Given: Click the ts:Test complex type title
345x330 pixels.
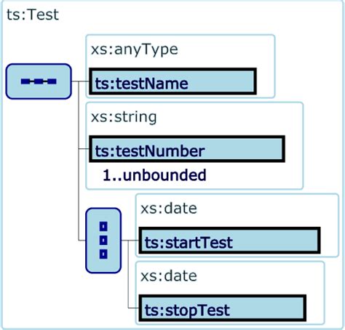Looking at the screenshot, I should [x=33, y=15].
